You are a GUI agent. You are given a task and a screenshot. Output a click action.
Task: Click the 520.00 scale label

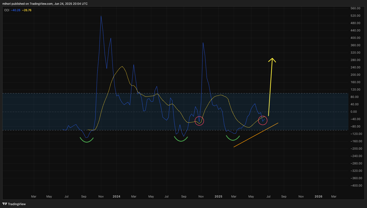[355, 16]
